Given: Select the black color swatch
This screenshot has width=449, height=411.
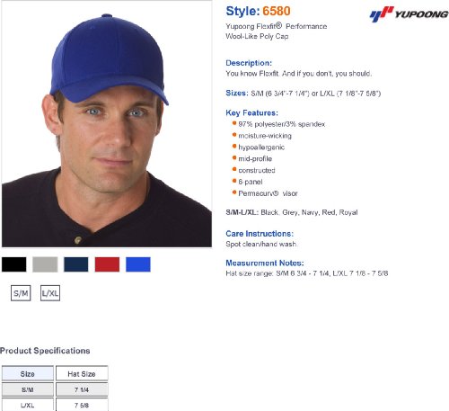Looking at the screenshot, I should (x=14, y=264).
